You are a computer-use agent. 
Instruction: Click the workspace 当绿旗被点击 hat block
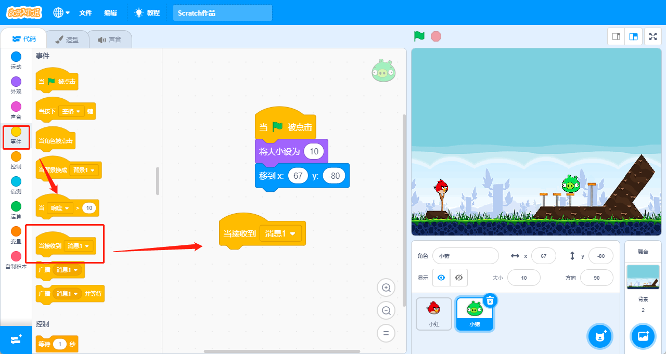[286, 124]
